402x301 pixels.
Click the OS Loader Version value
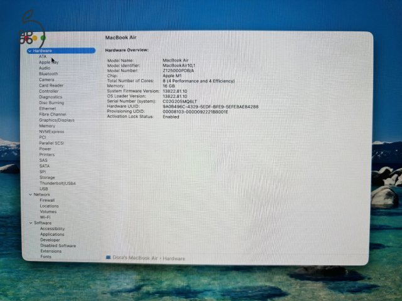[x=175, y=96]
